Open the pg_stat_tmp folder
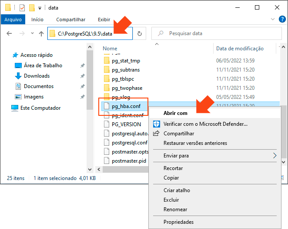 coord(126,61)
